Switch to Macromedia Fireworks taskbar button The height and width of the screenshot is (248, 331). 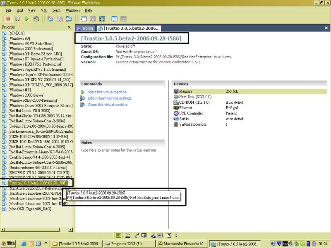(x=182, y=244)
